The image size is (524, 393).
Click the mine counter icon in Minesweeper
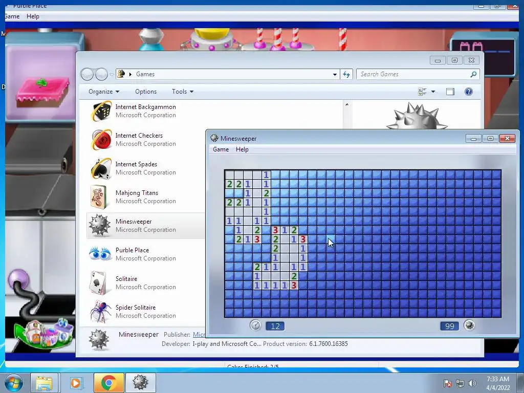click(x=469, y=325)
